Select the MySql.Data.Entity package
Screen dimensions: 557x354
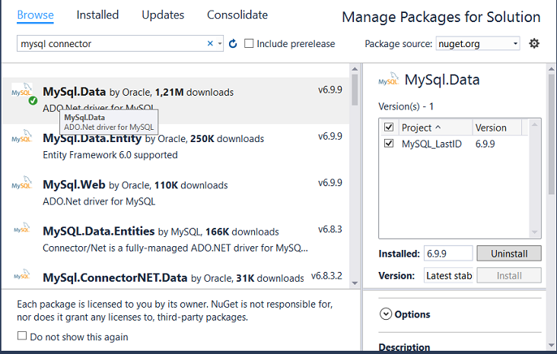[176, 147]
